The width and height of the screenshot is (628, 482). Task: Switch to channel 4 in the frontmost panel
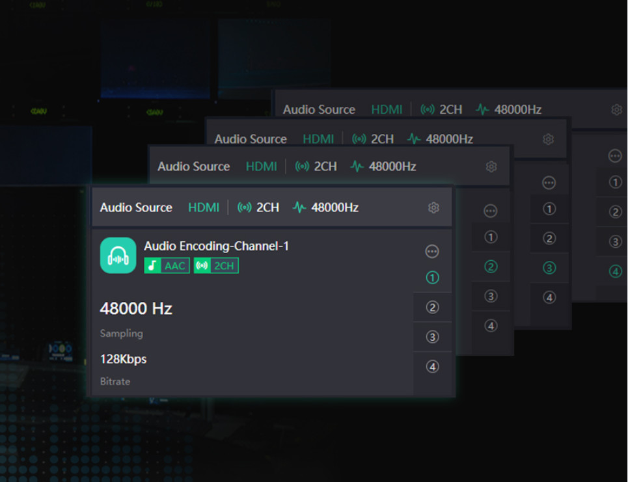click(x=432, y=367)
